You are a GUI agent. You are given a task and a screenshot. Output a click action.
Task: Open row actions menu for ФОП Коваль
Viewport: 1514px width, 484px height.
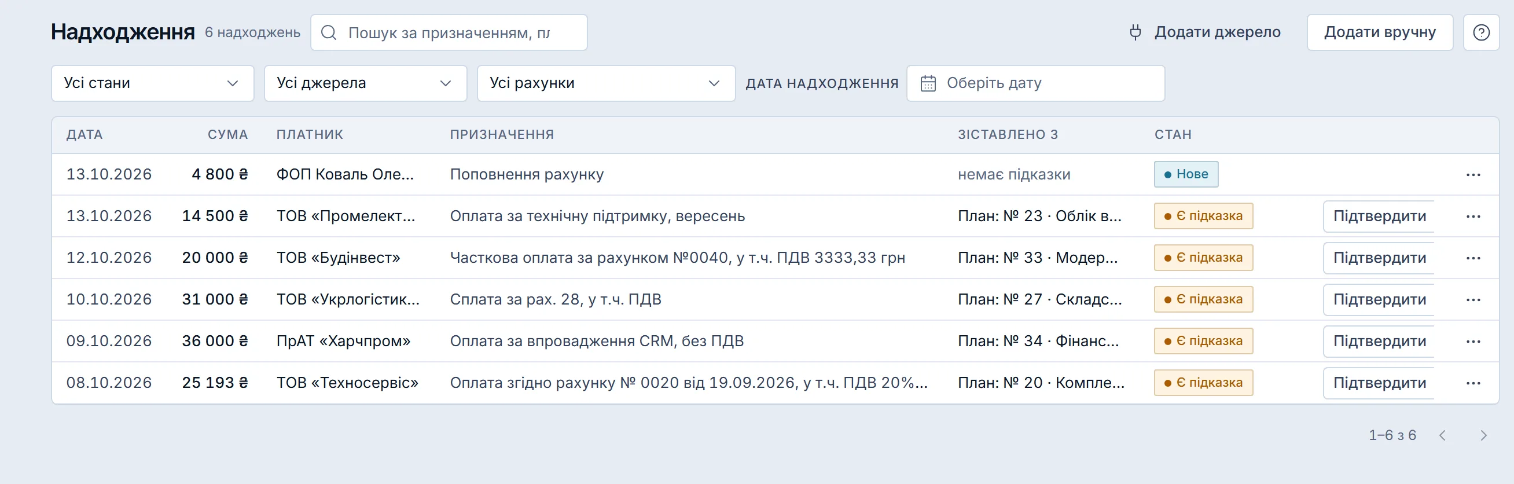tap(1473, 175)
